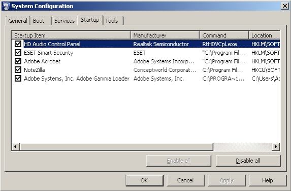Confirm with the OK button
Image resolution: width=291 pixels, height=191 pixels.
(x=145, y=180)
